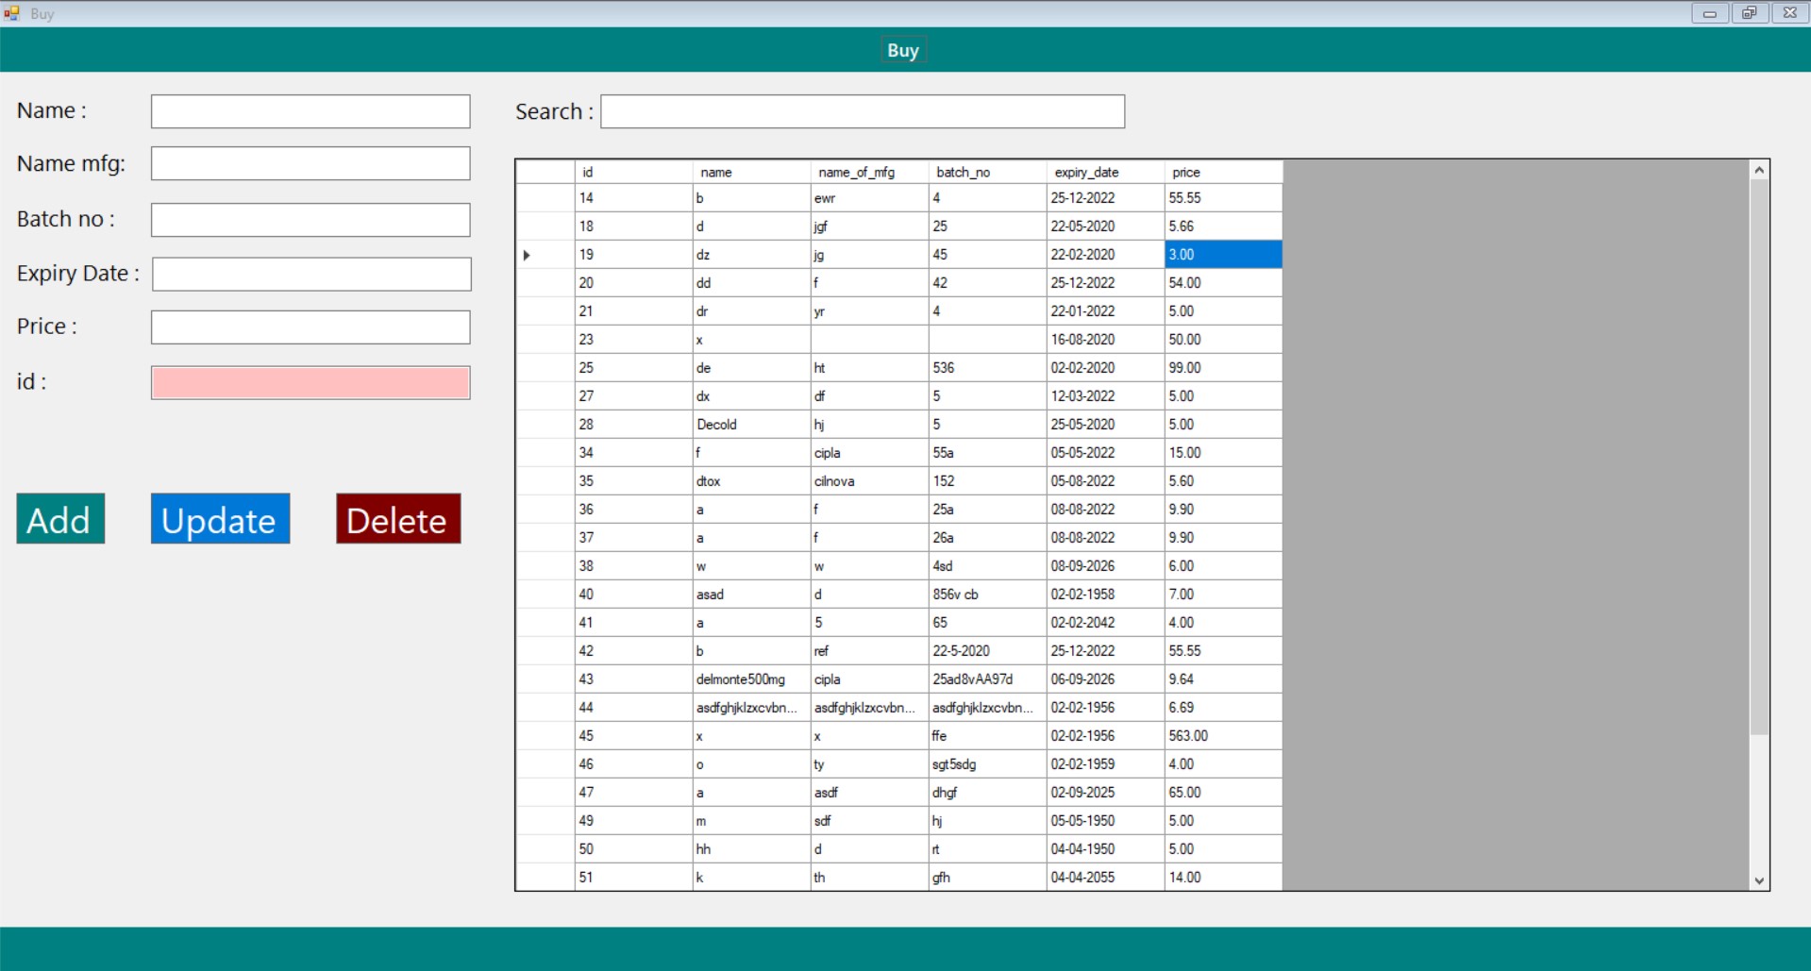The height and width of the screenshot is (971, 1811).
Task: Focus the Batch no input field
Action: coord(310,220)
